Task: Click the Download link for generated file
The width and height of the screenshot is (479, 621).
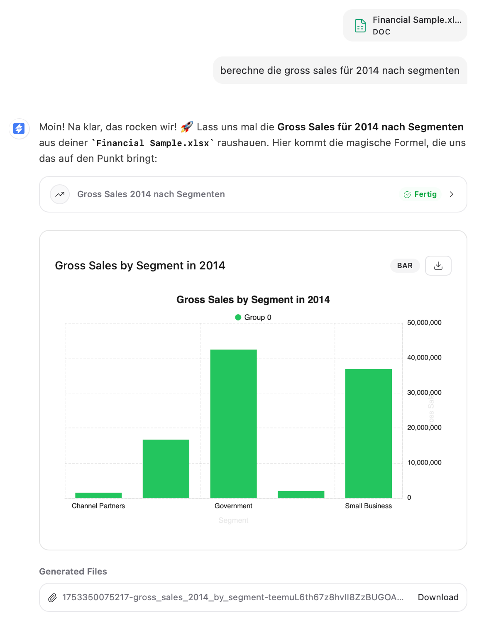Action: pos(438,597)
